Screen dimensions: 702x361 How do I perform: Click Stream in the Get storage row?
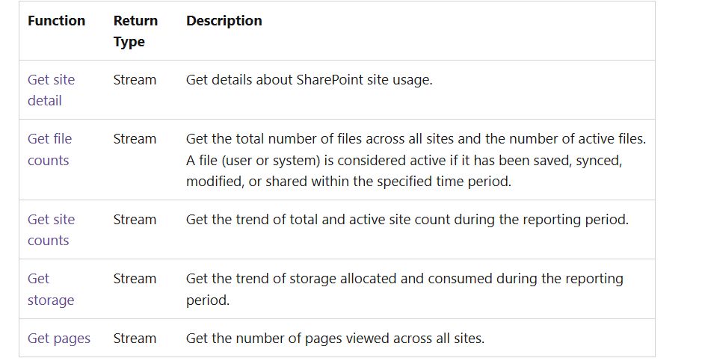(x=135, y=278)
